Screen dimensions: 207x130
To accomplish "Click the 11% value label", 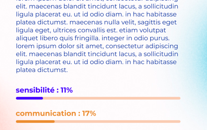I will point(67,90).
